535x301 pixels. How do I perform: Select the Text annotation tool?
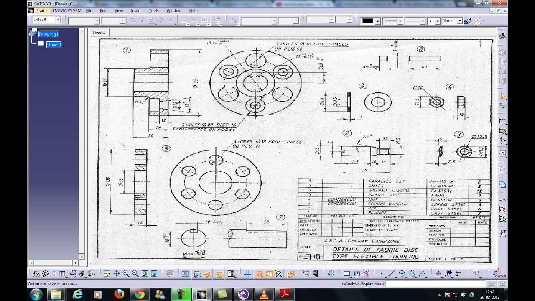tap(476, 274)
